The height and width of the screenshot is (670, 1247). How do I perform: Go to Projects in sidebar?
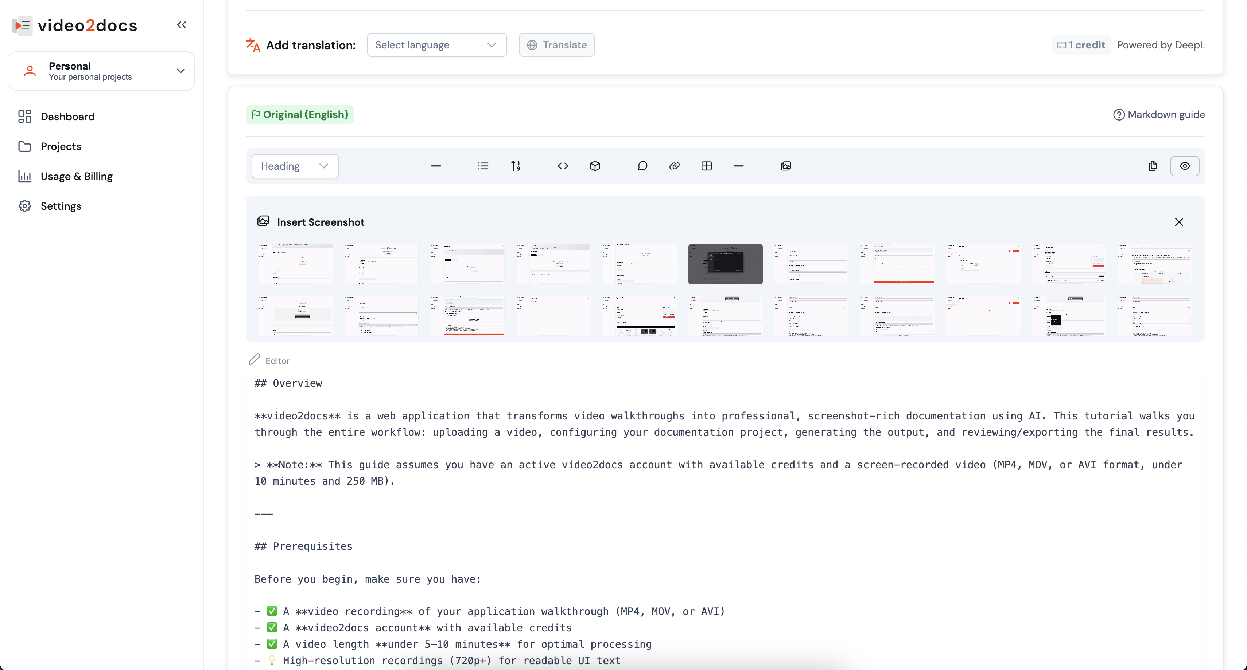pos(61,146)
